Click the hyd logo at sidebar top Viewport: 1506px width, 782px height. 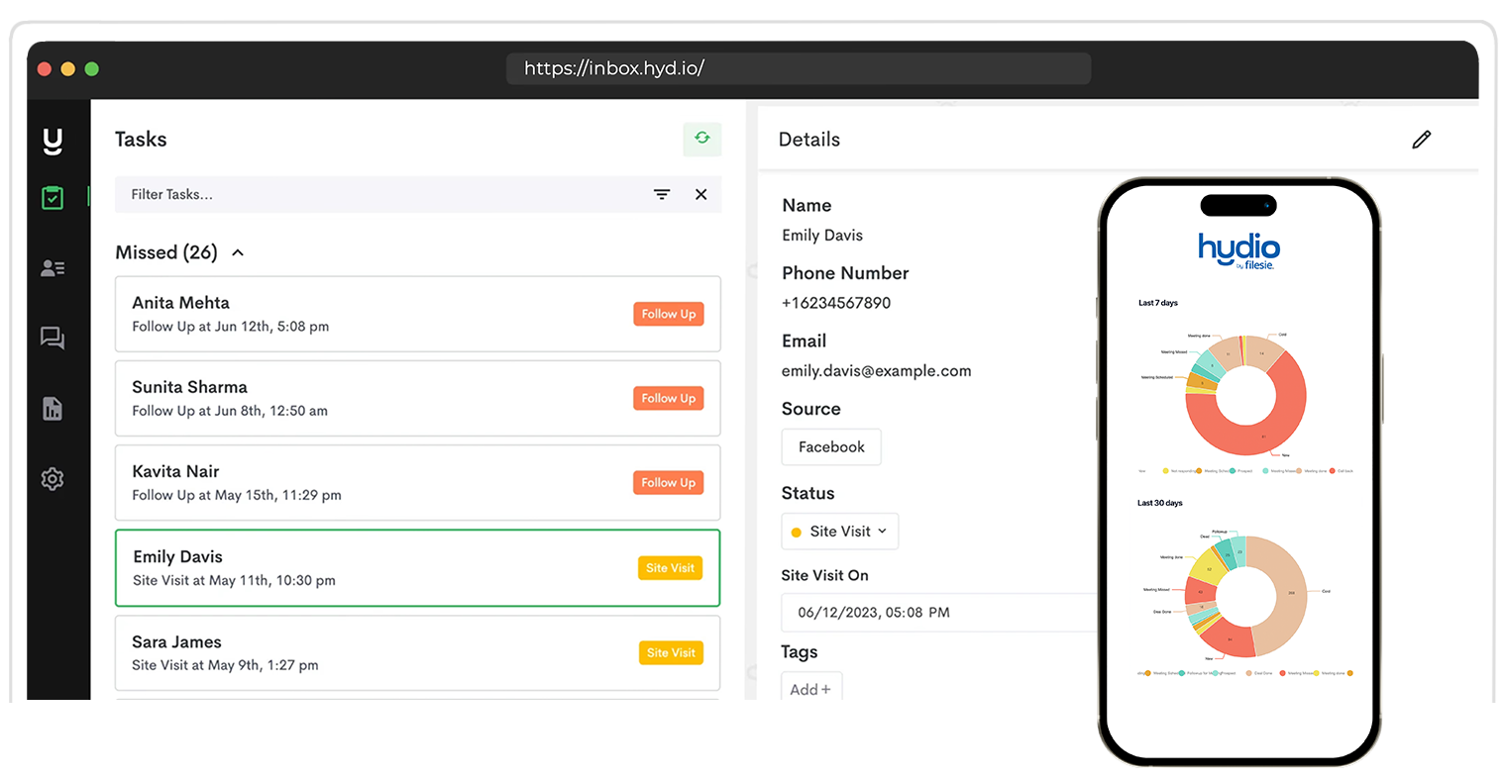(x=53, y=142)
